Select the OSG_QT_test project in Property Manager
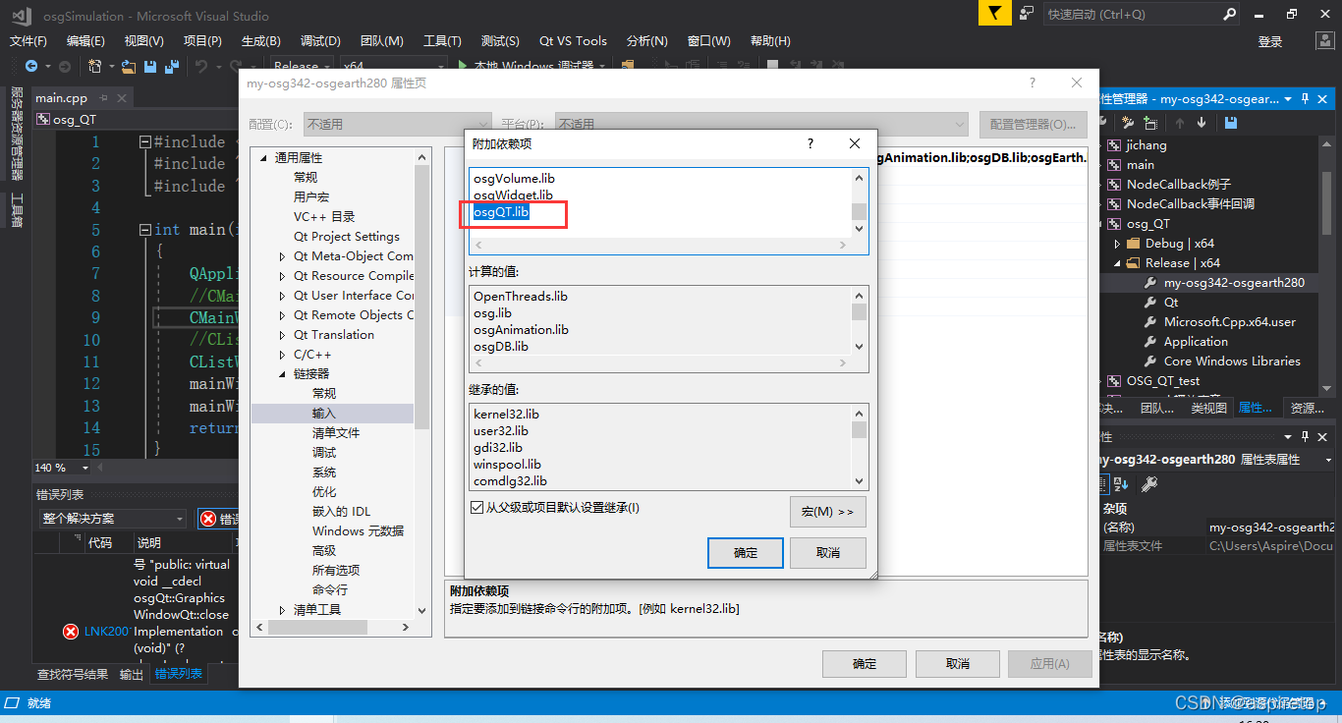This screenshot has height=723, width=1342. 1163,381
